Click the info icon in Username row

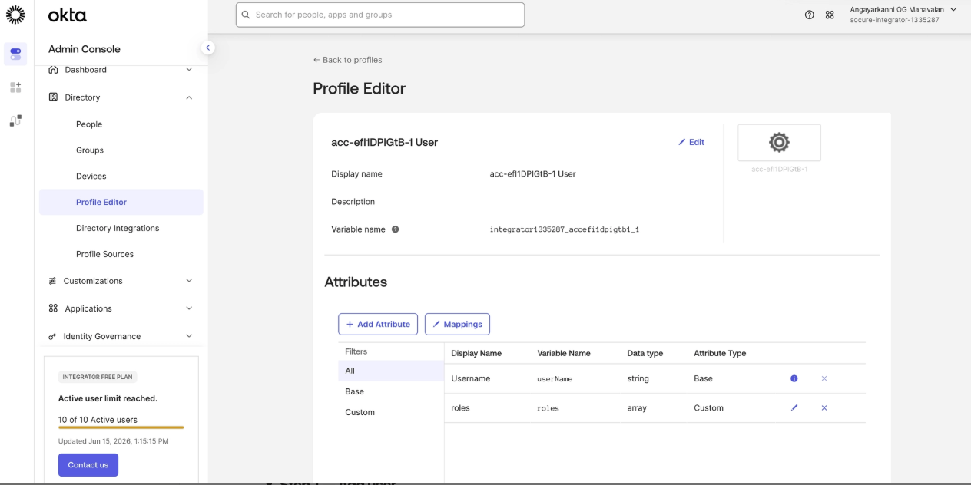(794, 378)
